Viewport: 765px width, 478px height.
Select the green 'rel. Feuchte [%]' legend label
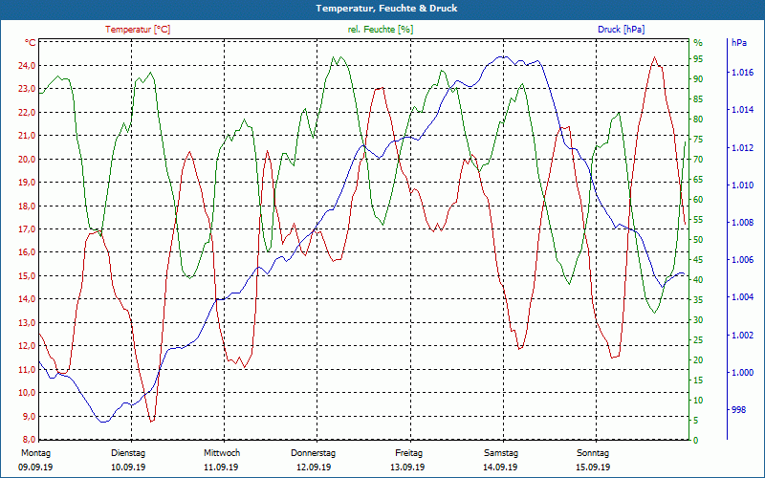pyautogui.click(x=381, y=30)
